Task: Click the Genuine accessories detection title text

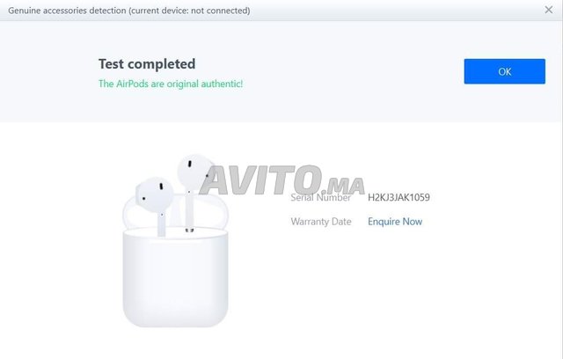Action: point(67,11)
